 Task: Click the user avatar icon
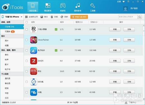click(125, 9)
